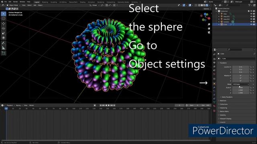
Task: Select the Select Box tool in the viewport toolbar
Action: 4,14
